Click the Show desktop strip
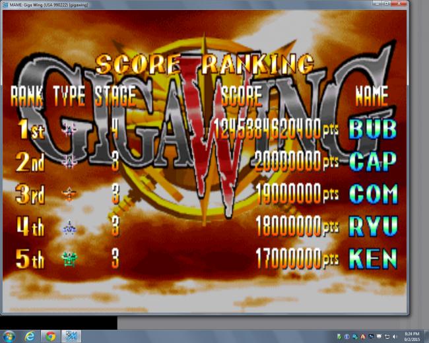Image resolution: width=429 pixels, height=343 pixels. click(x=427, y=336)
